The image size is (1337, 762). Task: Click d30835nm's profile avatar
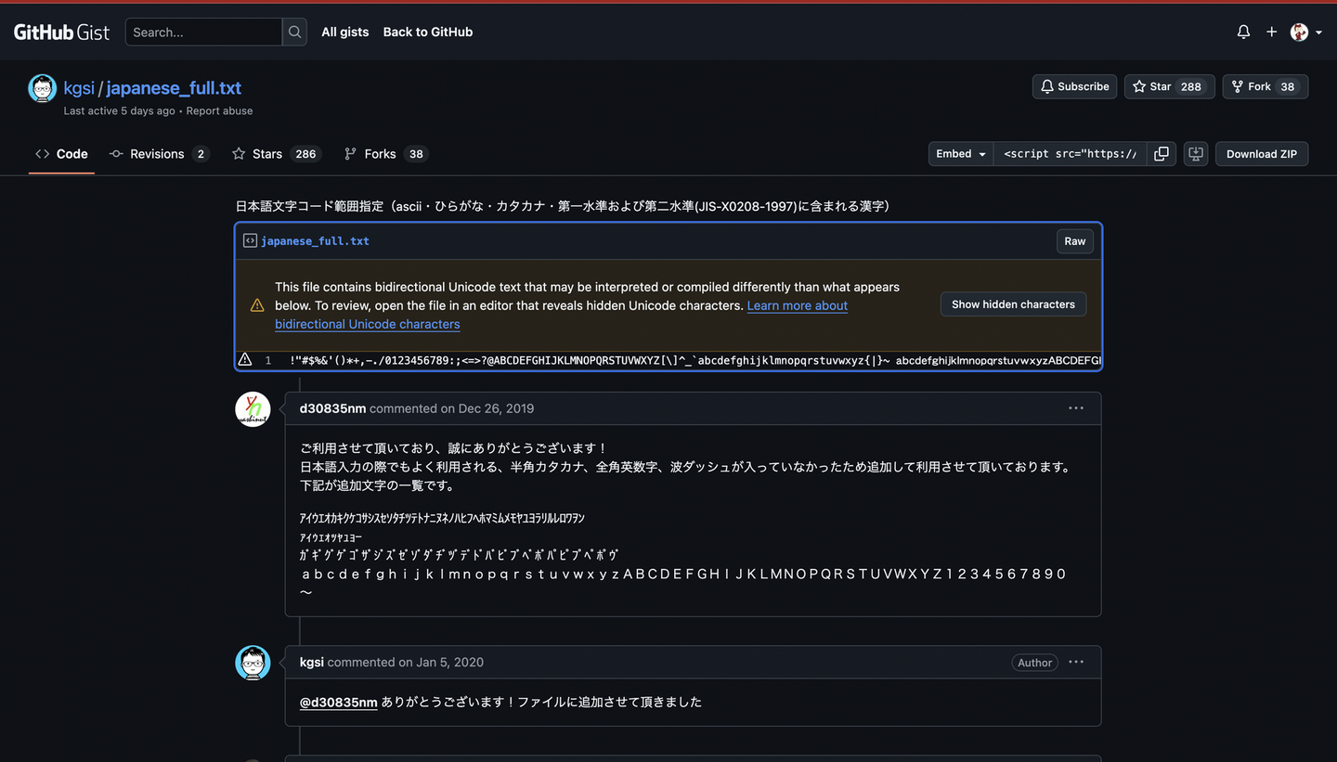[253, 409]
